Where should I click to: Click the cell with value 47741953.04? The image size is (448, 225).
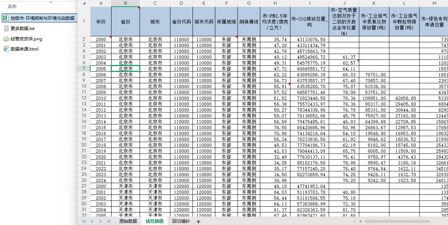(x=309, y=186)
